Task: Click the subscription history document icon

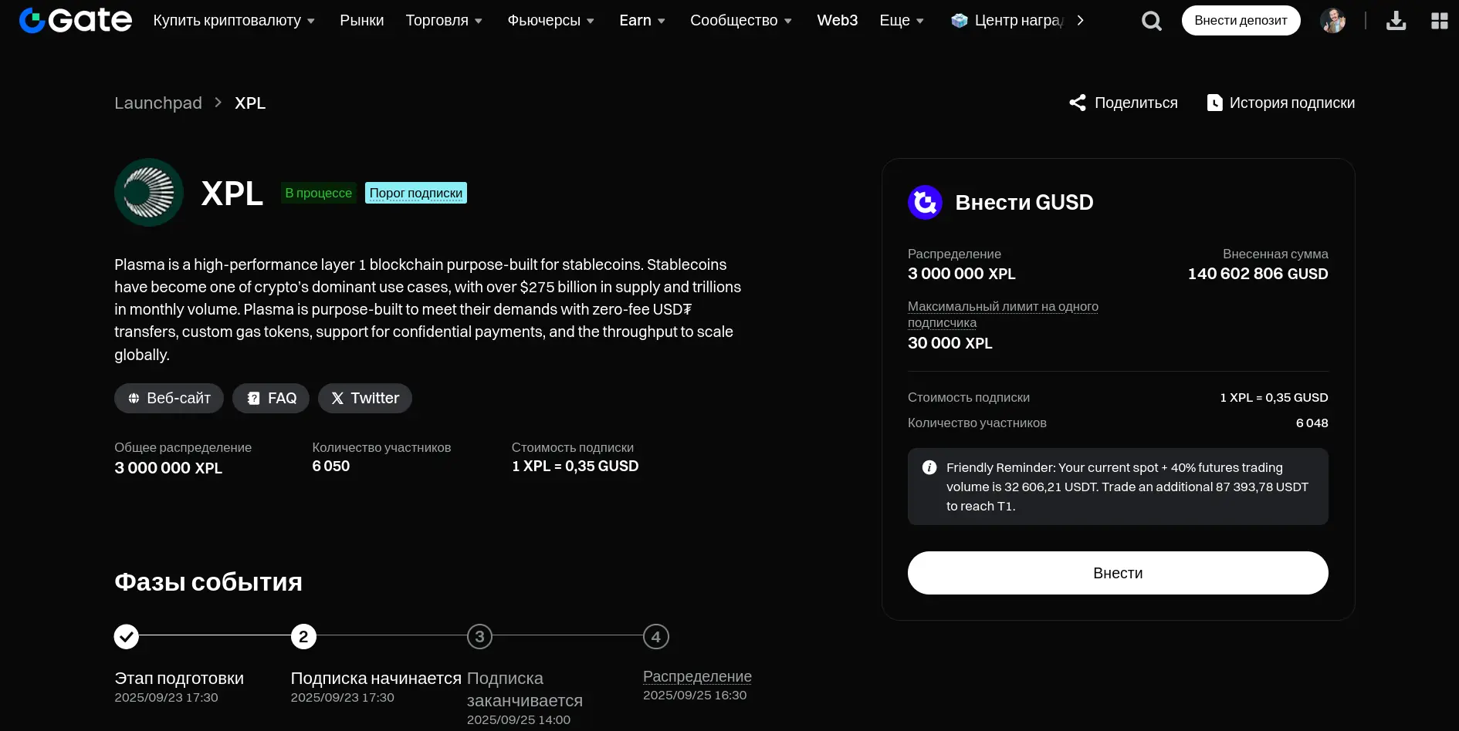Action: pyautogui.click(x=1214, y=103)
